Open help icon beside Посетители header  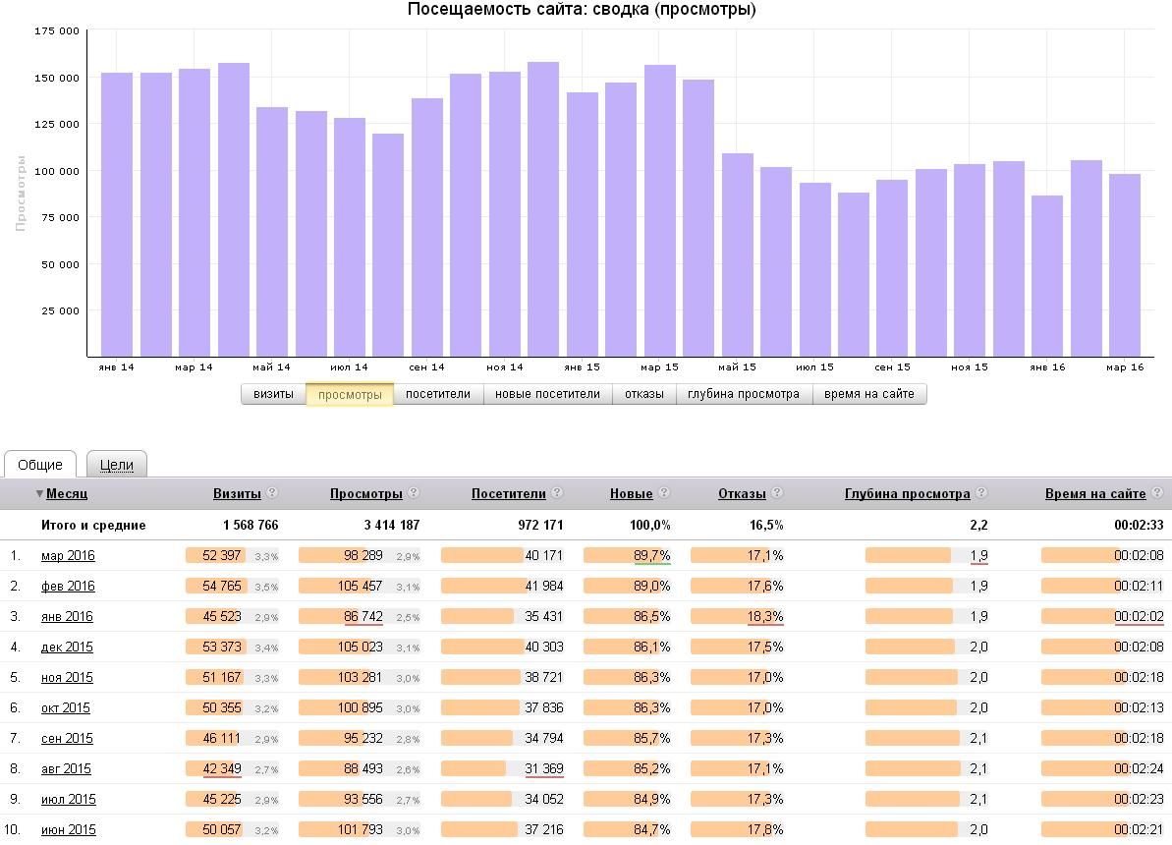pyautogui.click(x=557, y=492)
